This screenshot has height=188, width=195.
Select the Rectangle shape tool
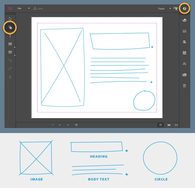(10, 52)
